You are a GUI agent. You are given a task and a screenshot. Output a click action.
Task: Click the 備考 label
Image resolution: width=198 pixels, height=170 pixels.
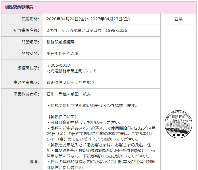(34, 162)
